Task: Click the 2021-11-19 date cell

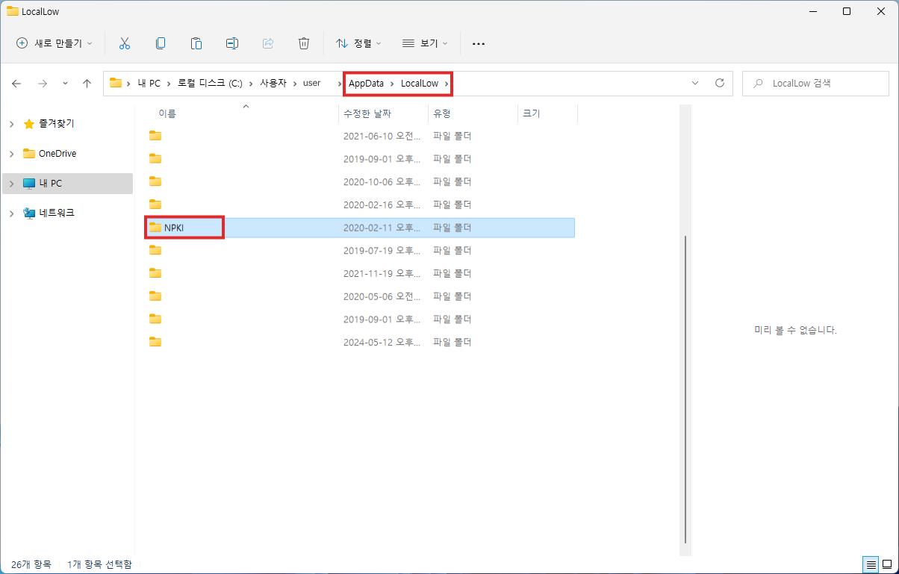Action: click(381, 273)
